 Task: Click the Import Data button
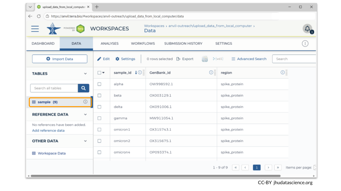(60, 59)
